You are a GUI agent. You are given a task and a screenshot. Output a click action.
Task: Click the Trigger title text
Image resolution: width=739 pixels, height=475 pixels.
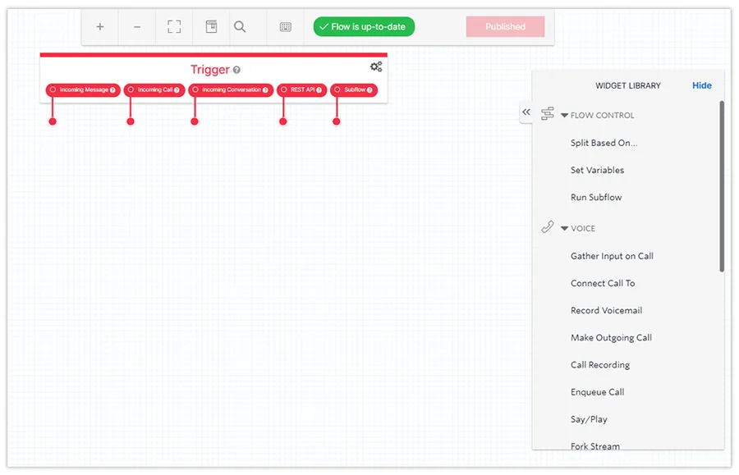(x=209, y=70)
